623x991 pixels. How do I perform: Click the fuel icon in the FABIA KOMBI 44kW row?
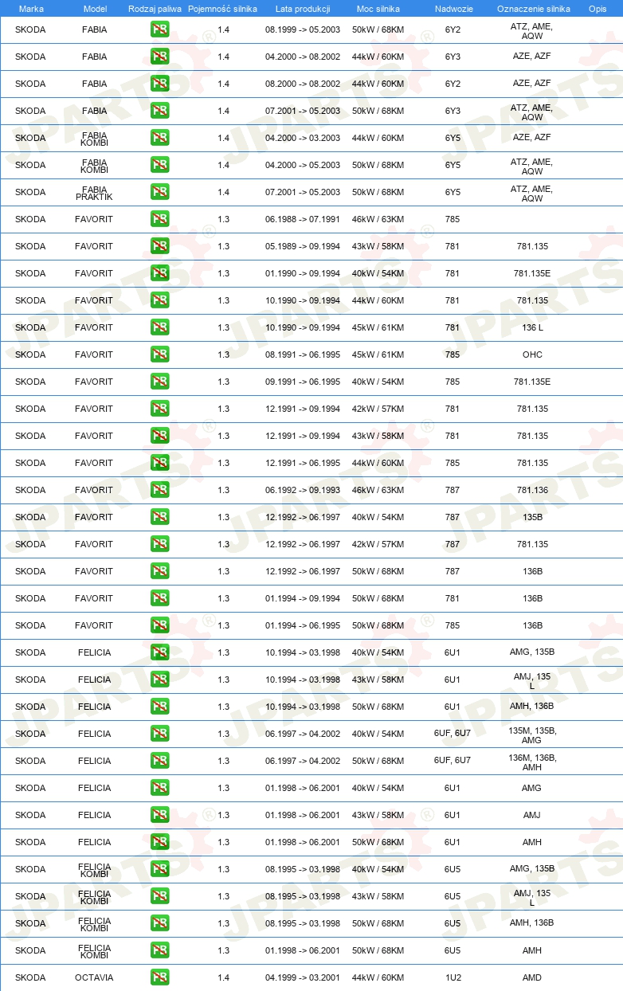tap(160, 138)
